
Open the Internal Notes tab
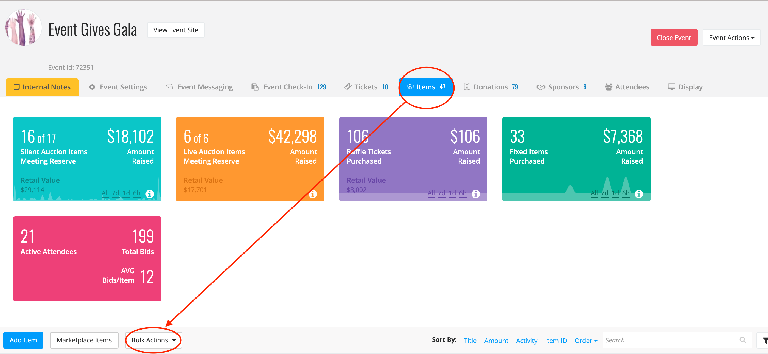tap(42, 87)
